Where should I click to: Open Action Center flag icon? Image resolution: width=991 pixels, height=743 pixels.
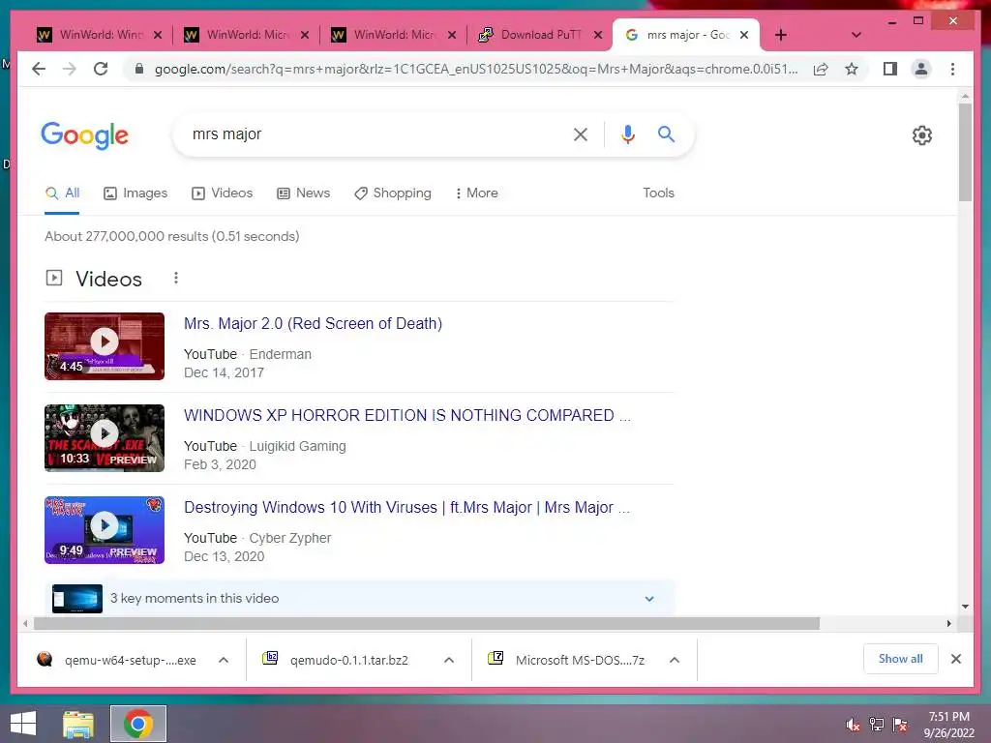(900, 725)
